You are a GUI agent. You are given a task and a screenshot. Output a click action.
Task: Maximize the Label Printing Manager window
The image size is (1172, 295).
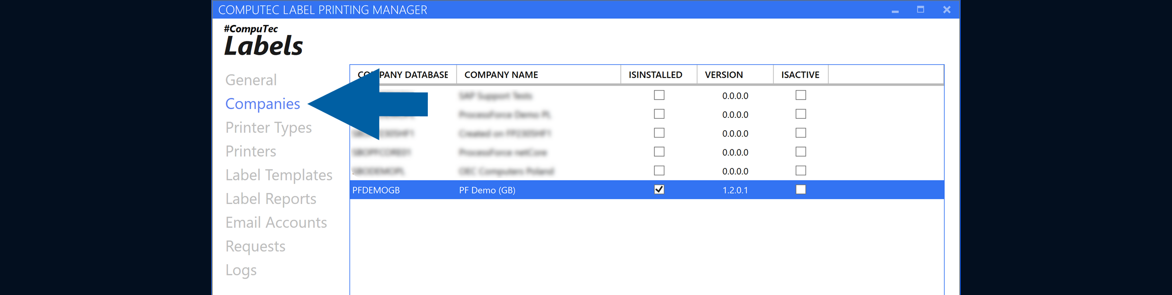[x=920, y=10]
